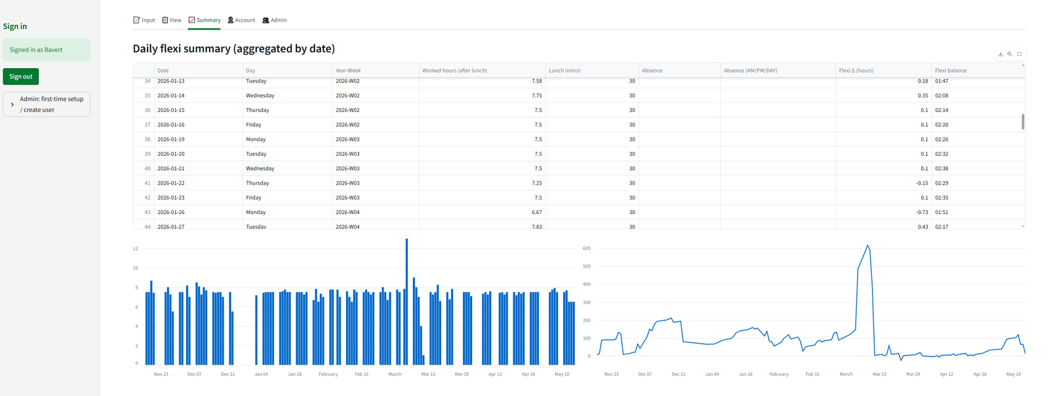
Task: Open the Admin tab
Action: click(x=275, y=20)
